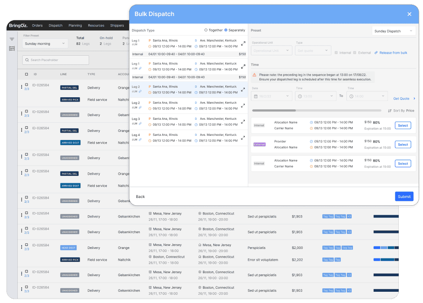Screen dimensions: 423x303
Task: Click the chain link icon under second Leg 1
Action: coord(140,68)
